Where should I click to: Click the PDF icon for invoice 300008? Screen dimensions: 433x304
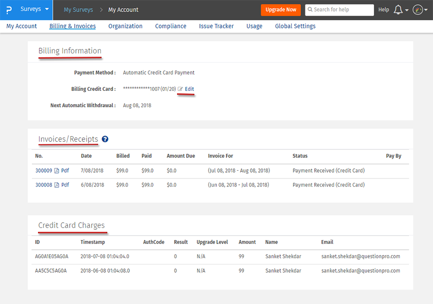coord(57,185)
